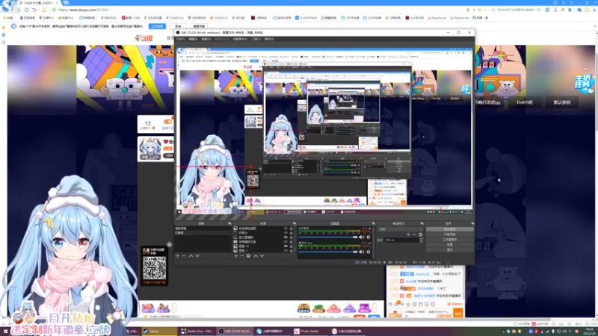Click browser undo-close back arrow icon
Image resolution: width=598 pixels, height=336 pixels.
[x=34, y=10]
